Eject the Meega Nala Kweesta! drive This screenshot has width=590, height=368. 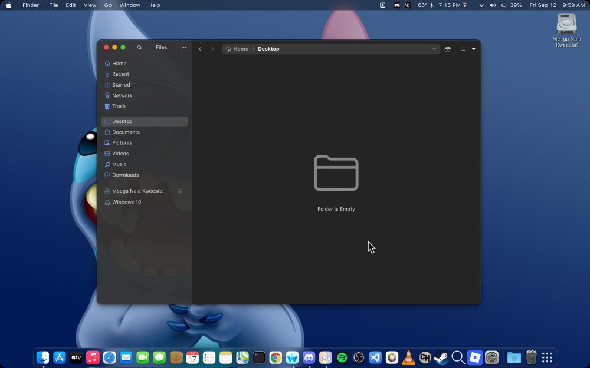pos(180,191)
